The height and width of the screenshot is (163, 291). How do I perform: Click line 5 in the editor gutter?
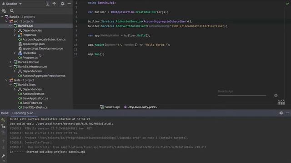[x=76, y=21]
